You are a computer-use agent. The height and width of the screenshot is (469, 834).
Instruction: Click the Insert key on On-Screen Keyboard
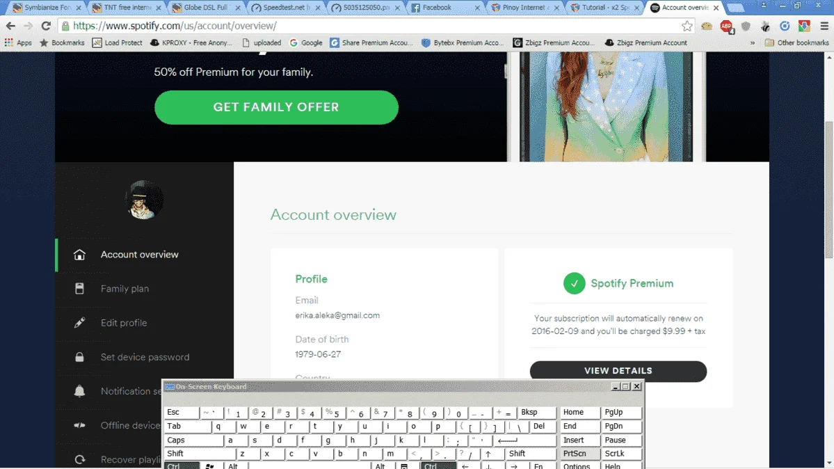579,440
